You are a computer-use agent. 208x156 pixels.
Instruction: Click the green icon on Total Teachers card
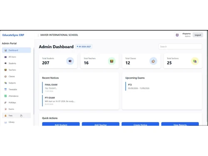(x=111, y=61)
